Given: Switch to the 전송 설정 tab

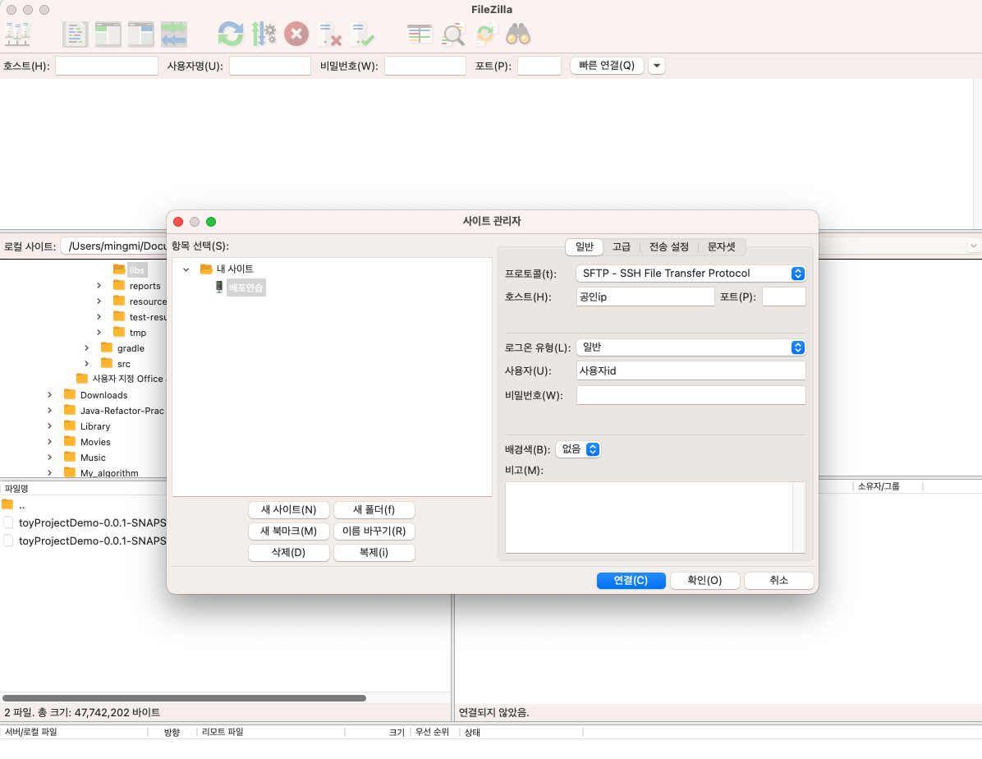Looking at the screenshot, I should pyautogui.click(x=669, y=247).
